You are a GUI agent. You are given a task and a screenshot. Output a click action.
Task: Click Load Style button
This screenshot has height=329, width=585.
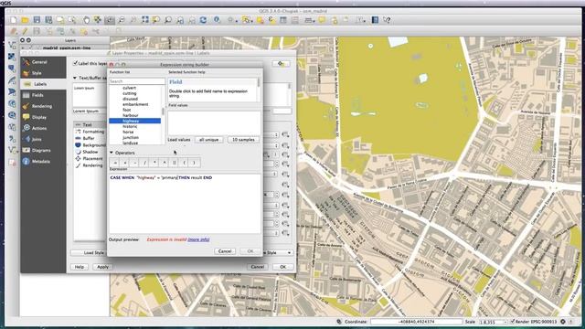coord(90,252)
